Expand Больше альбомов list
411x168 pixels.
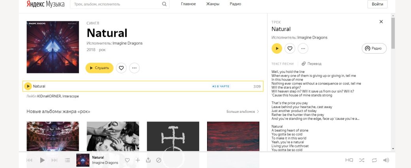tap(243, 112)
